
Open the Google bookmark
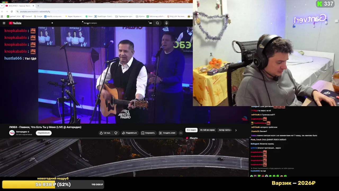click(x=38, y=16)
